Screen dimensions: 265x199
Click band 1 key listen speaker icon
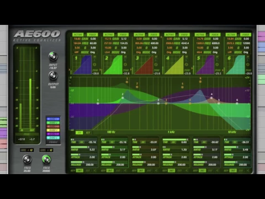tap(95, 171)
